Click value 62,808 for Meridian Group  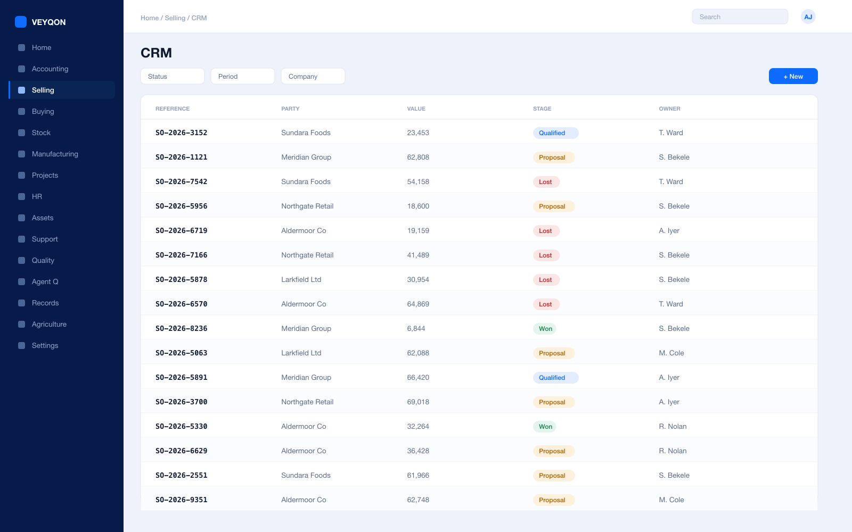418,157
